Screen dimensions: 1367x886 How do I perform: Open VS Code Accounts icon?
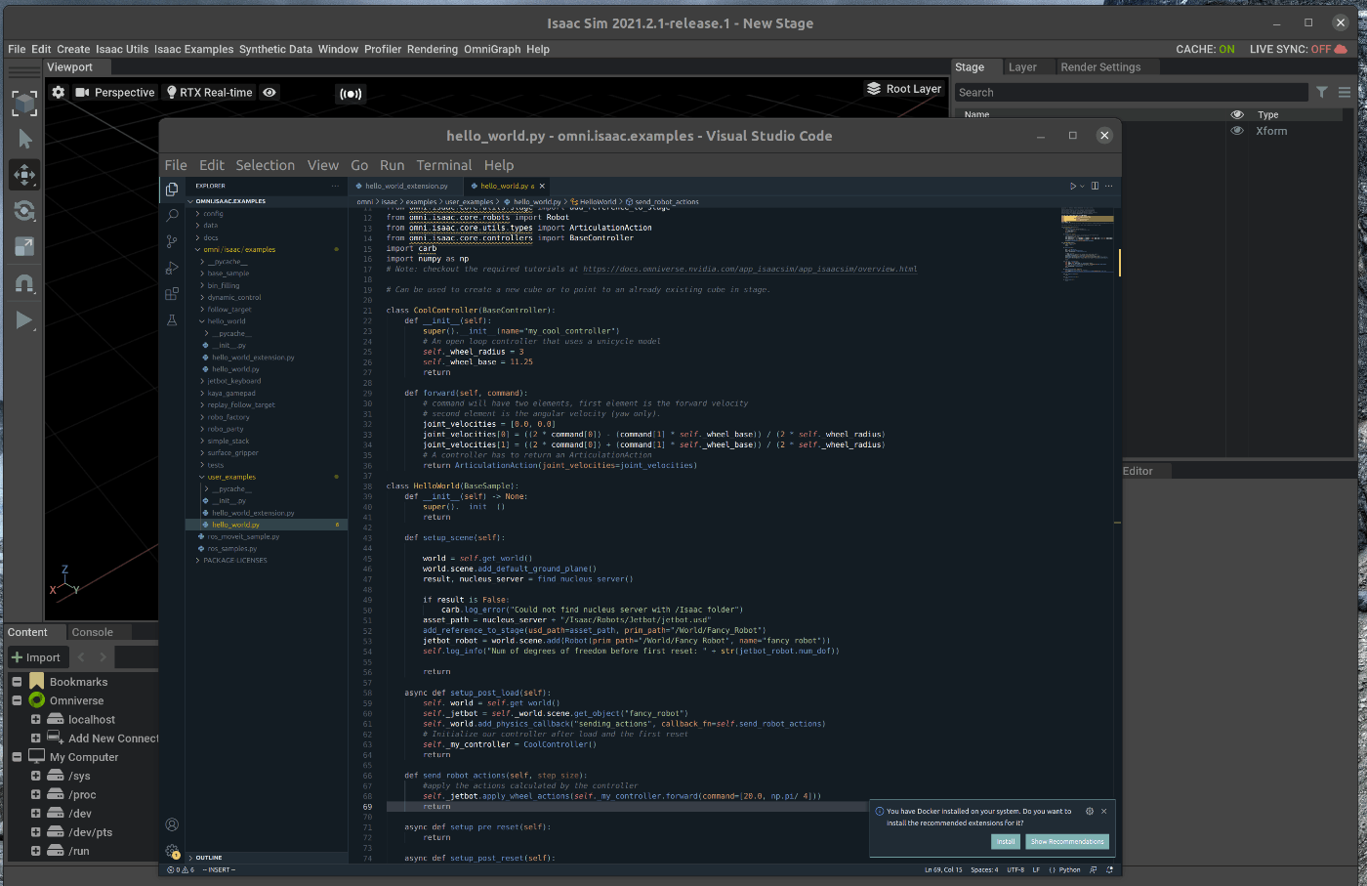point(172,825)
